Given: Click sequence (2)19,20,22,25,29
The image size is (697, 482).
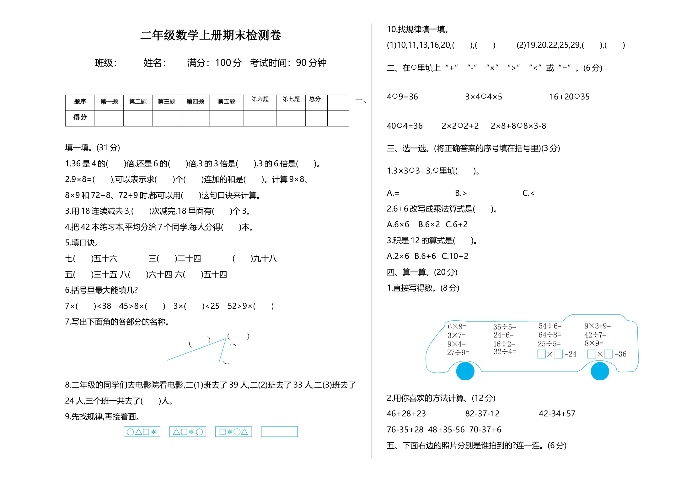Looking at the screenshot, I should 571,45.
